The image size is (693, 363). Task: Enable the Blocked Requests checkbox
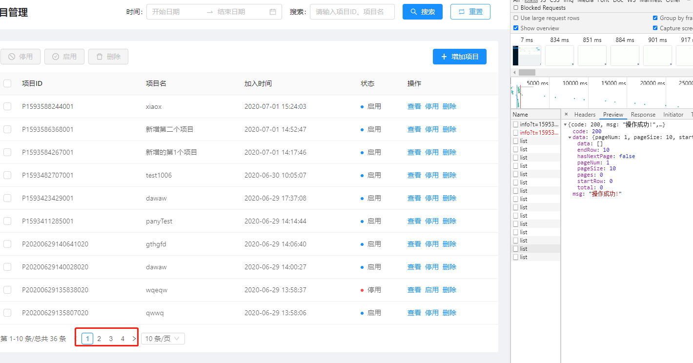click(516, 7)
